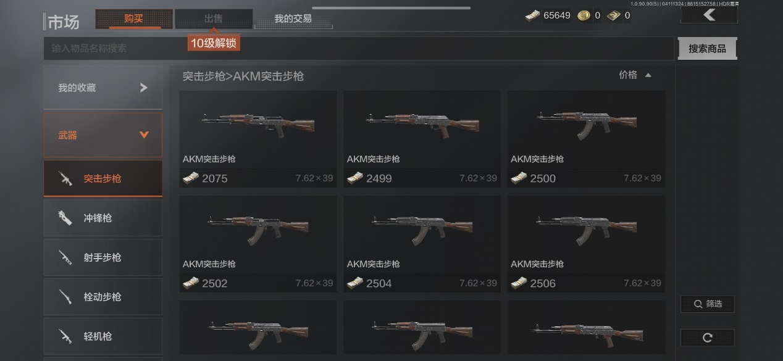Expand 我的收藏 favorites list
Screen dimensions: 783x361
(x=103, y=88)
